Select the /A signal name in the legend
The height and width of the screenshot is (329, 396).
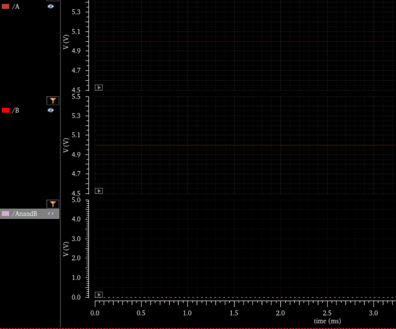point(16,7)
